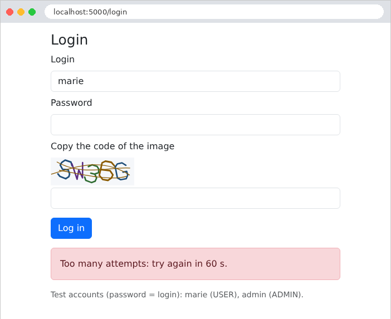The height and width of the screenshot is (319, 391).
Task: Focus the empty Password field
Action: (195, 125)
